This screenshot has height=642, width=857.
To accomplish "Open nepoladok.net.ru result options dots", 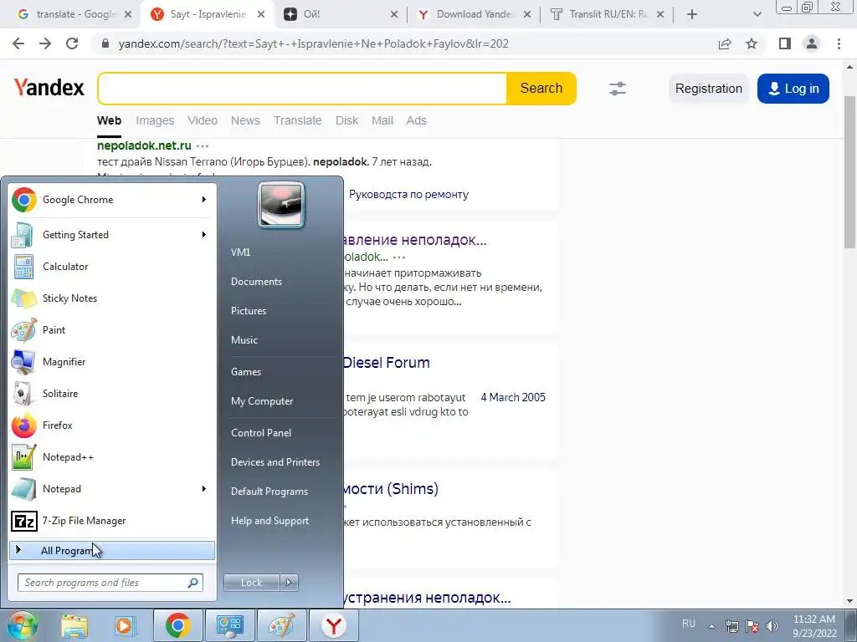I will [203, 146].
